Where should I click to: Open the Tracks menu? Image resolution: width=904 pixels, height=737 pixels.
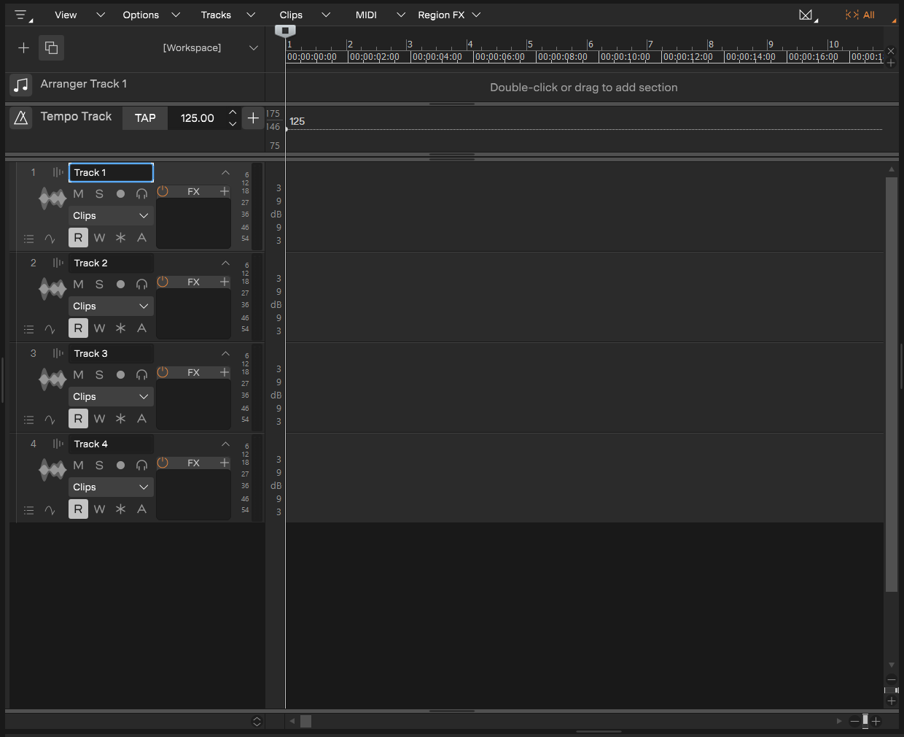pyautogui.click(x=216, y=15)
